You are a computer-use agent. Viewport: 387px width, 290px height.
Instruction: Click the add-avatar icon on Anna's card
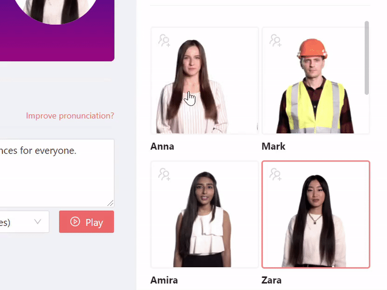164,41
